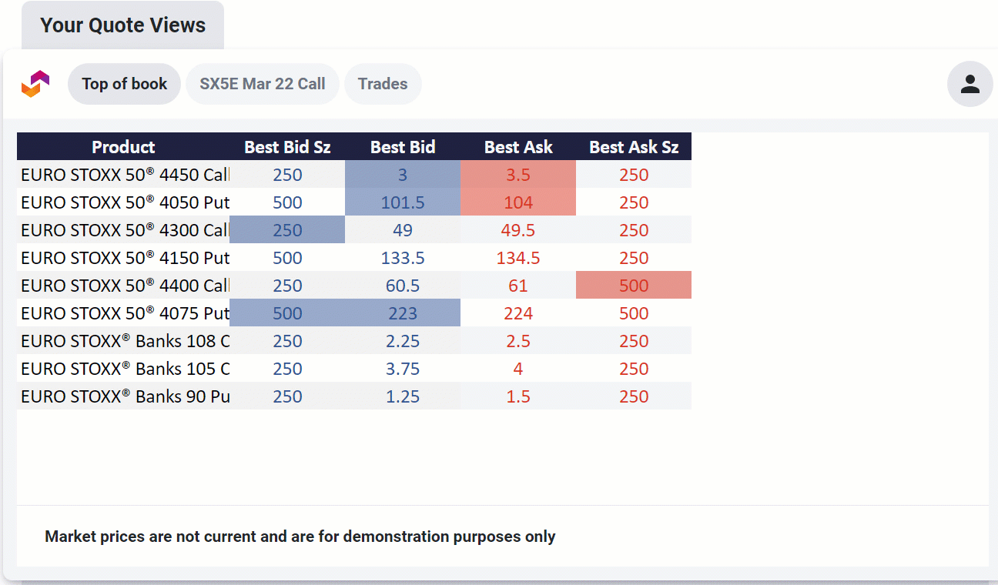998x585 pixels.
Task: Click best bid 49 cell
Action: click(403, 230)
